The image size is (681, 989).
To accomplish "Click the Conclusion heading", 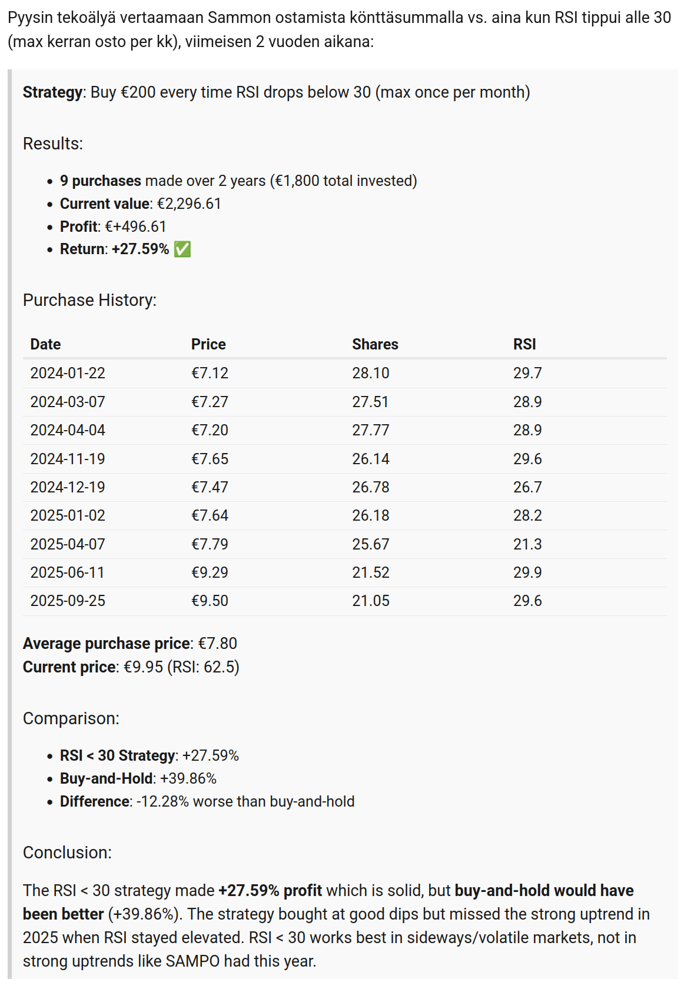I will point(67,853).
